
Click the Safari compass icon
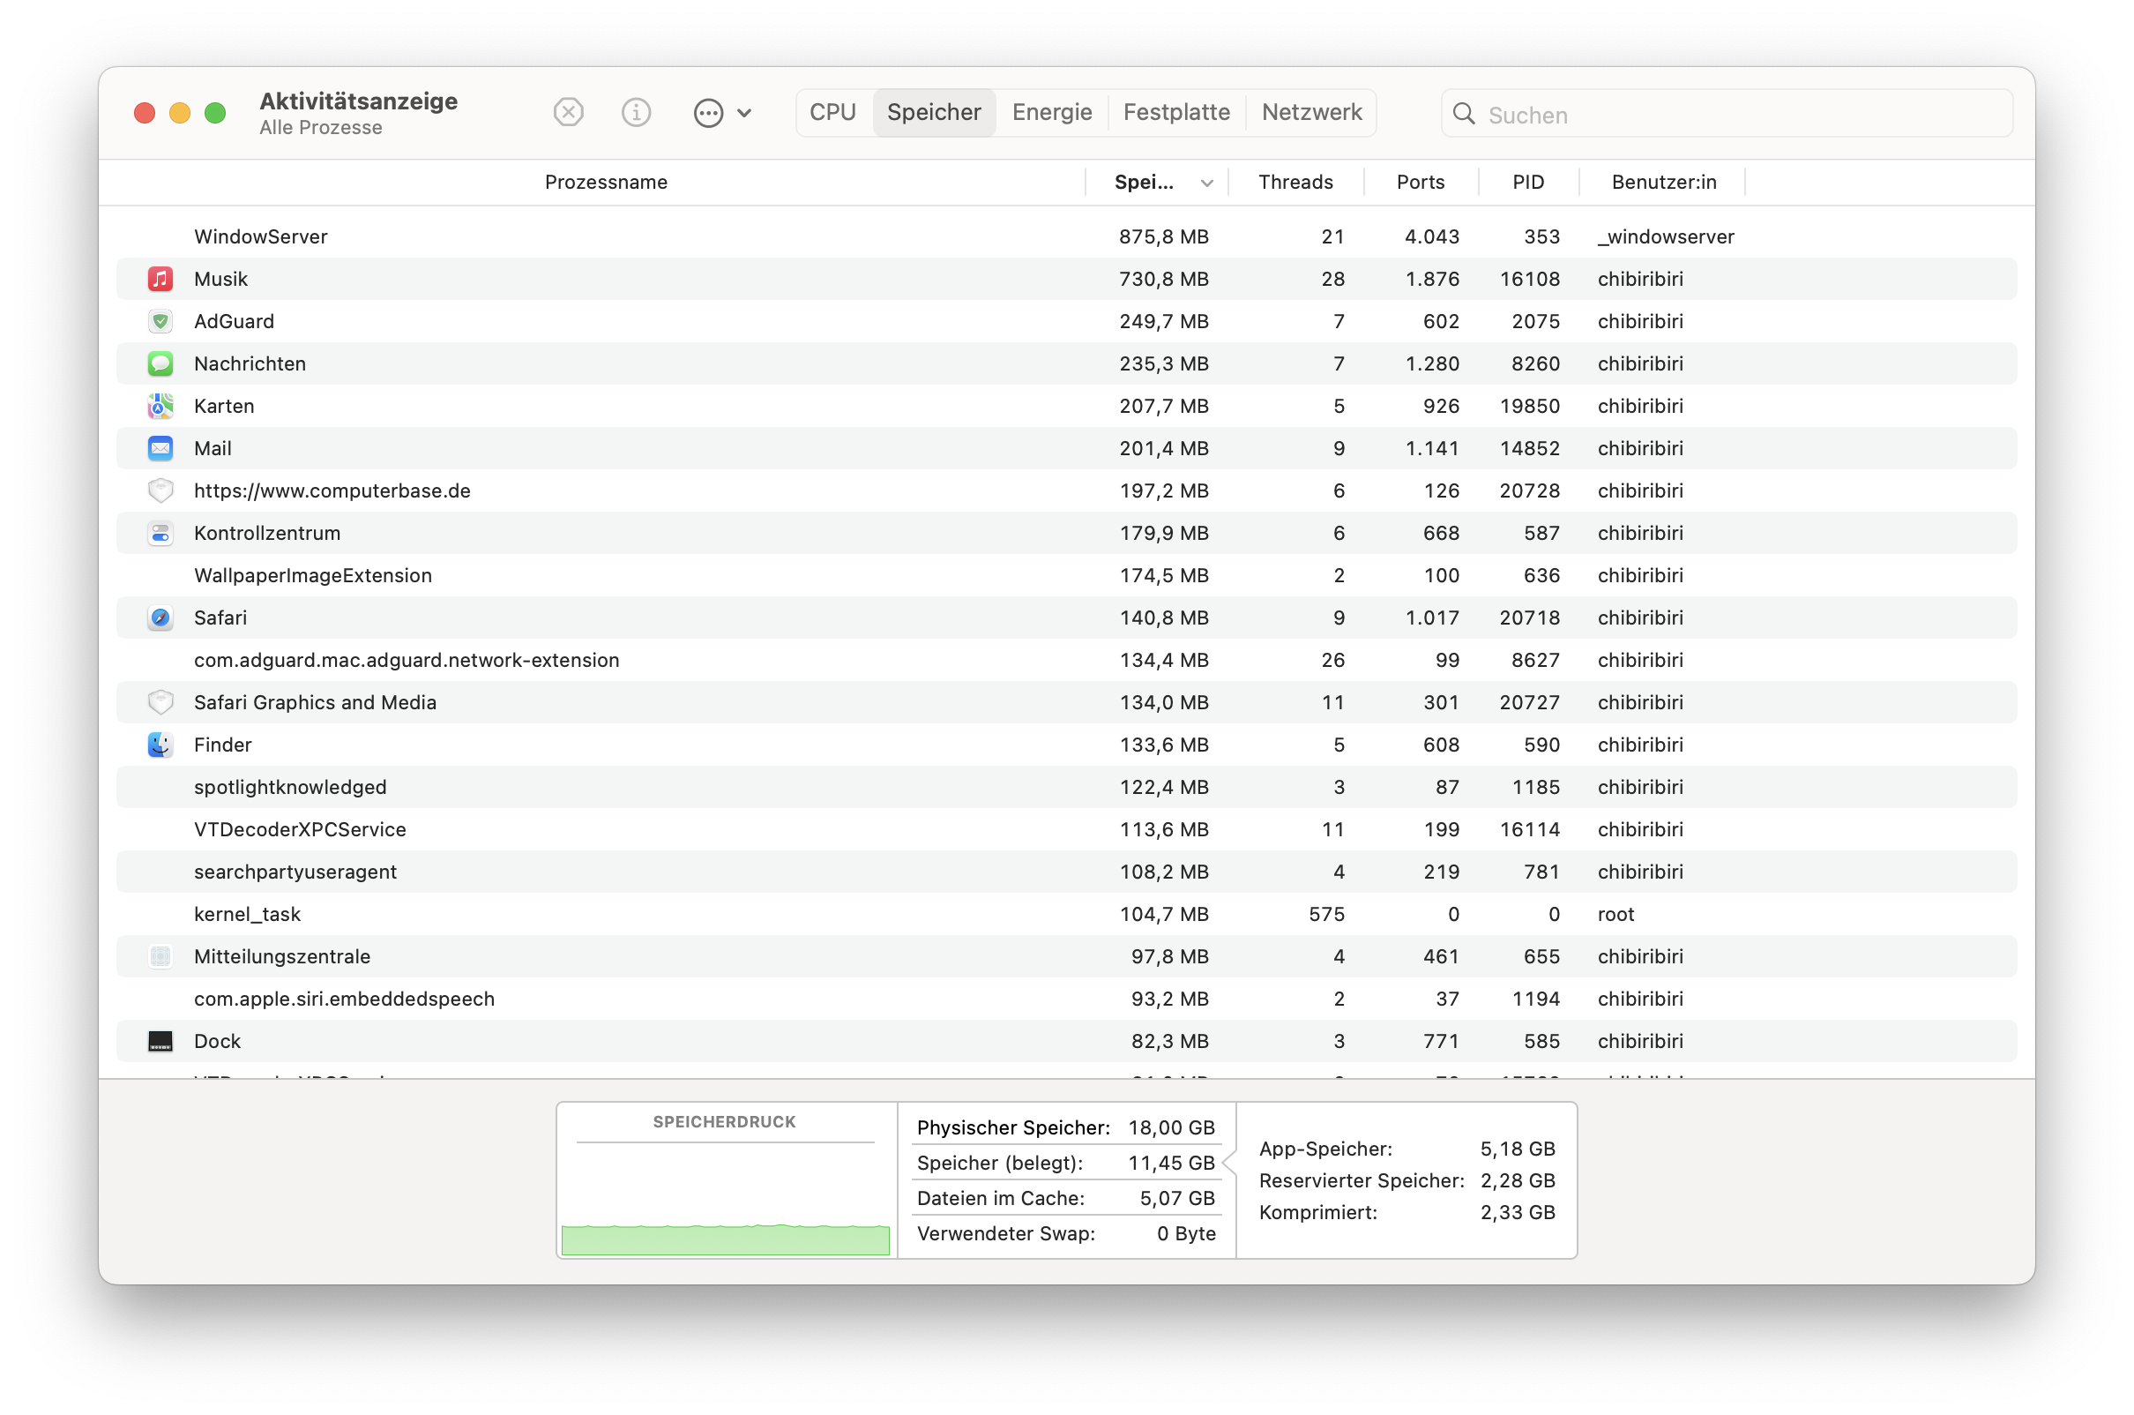pyautogui.click(x=160, y=618)
